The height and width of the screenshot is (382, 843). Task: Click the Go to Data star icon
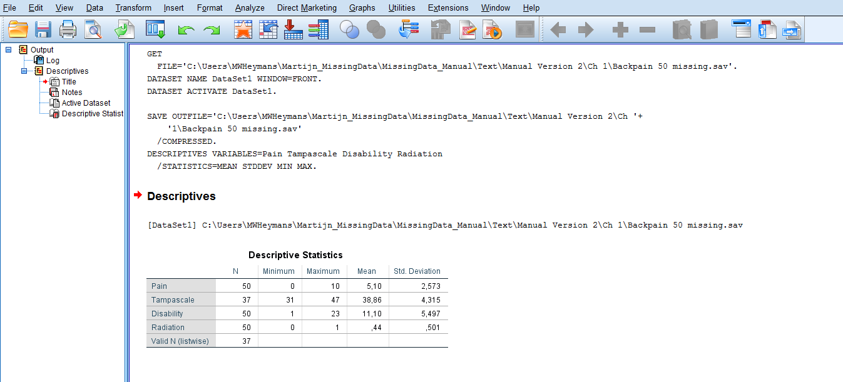point(243,29)
